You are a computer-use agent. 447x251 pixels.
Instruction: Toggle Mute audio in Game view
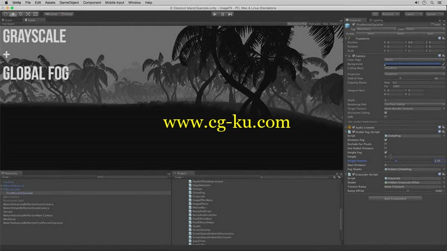pyautogui.click(x=315, y=24)
